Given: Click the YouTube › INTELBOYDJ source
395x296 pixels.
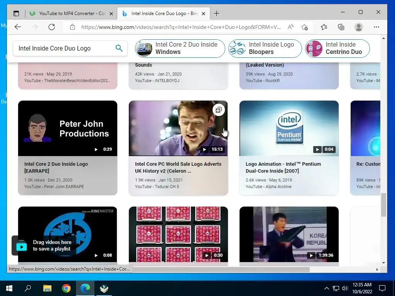Looking at the screenshot, I should click(x=157, y=81).
